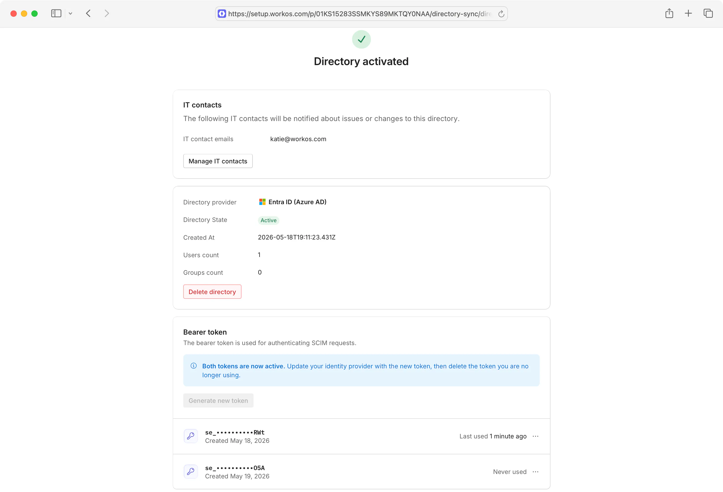
Task: Open the sidebar options dropdown chevron
Action: click(x=70, y=13)
